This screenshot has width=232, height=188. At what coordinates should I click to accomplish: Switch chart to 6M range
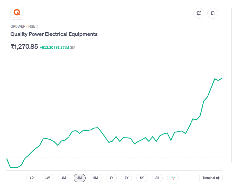(x=95, y=178)
